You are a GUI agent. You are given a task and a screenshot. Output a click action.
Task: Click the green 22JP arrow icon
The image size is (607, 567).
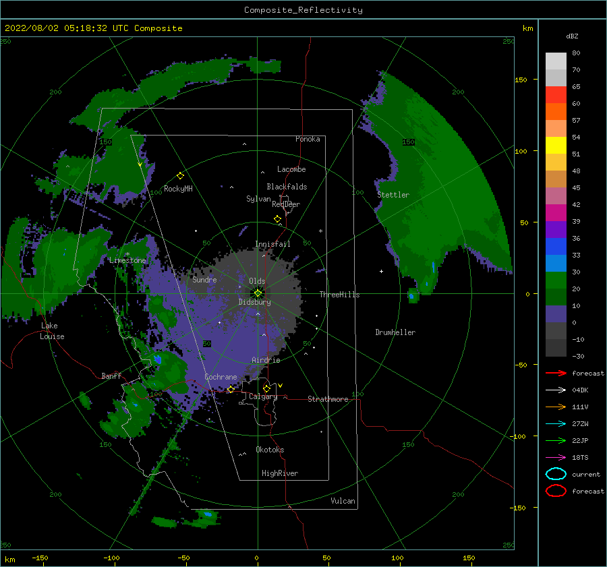556,440
